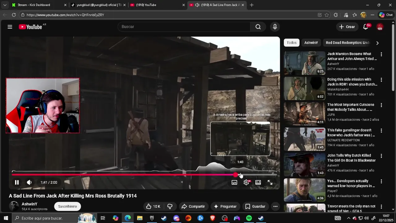Open browser tab search dropdown
Screen dimensions: 396x223
point(5,5)
